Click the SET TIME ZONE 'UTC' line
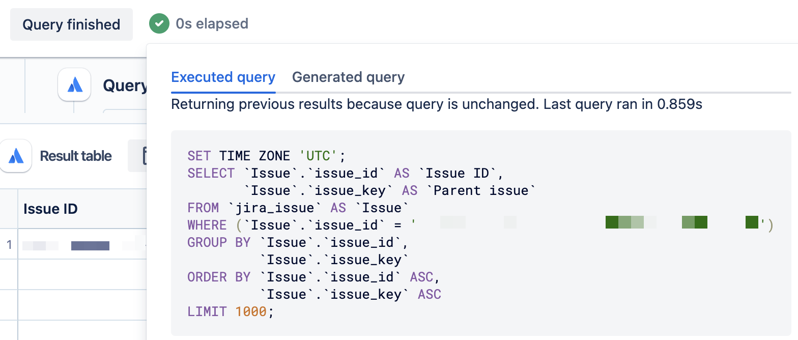Viewport: 798px width, 340px height. coord(267,156)
